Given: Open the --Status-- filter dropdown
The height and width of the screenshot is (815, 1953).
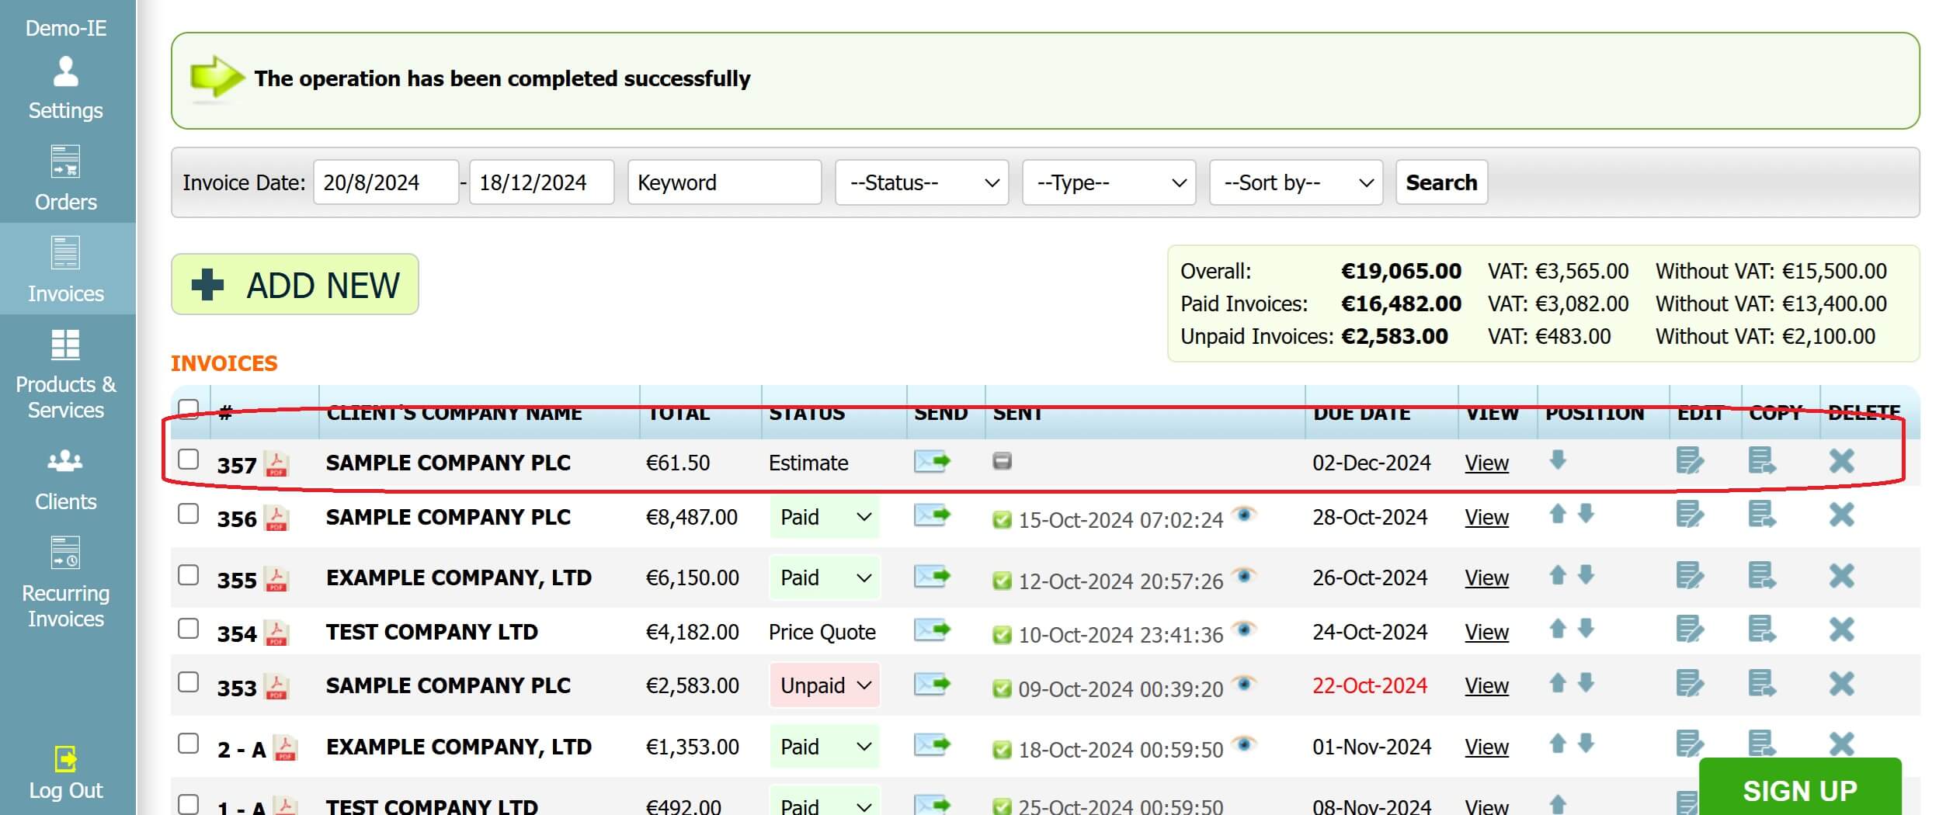Looking at the screenshot, I should [x=922, y=182].
